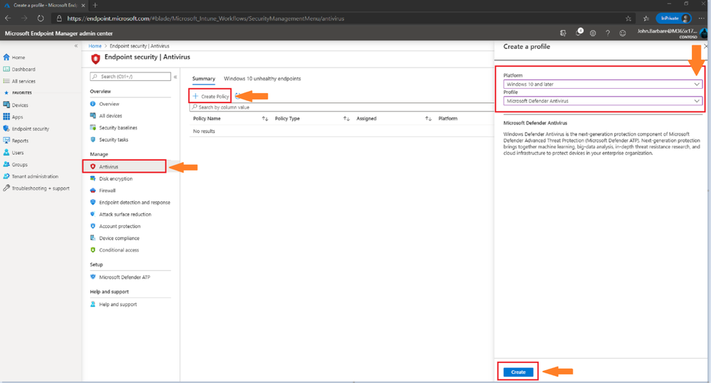Open the John.Barbare account menu
This screenshot has width=711, height=383.
point(672,33)
